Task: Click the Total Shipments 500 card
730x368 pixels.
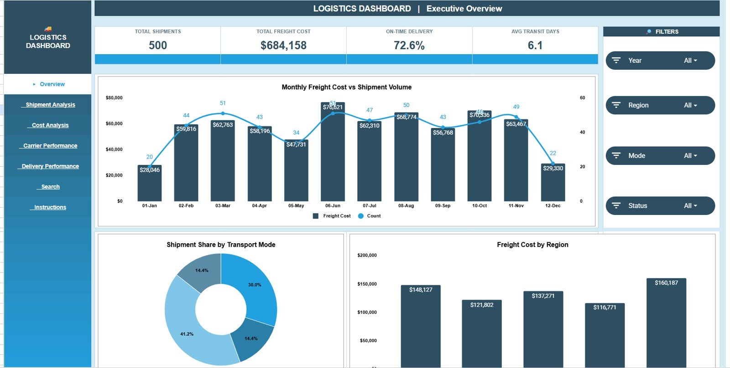Action: click(x=158, y=45)
